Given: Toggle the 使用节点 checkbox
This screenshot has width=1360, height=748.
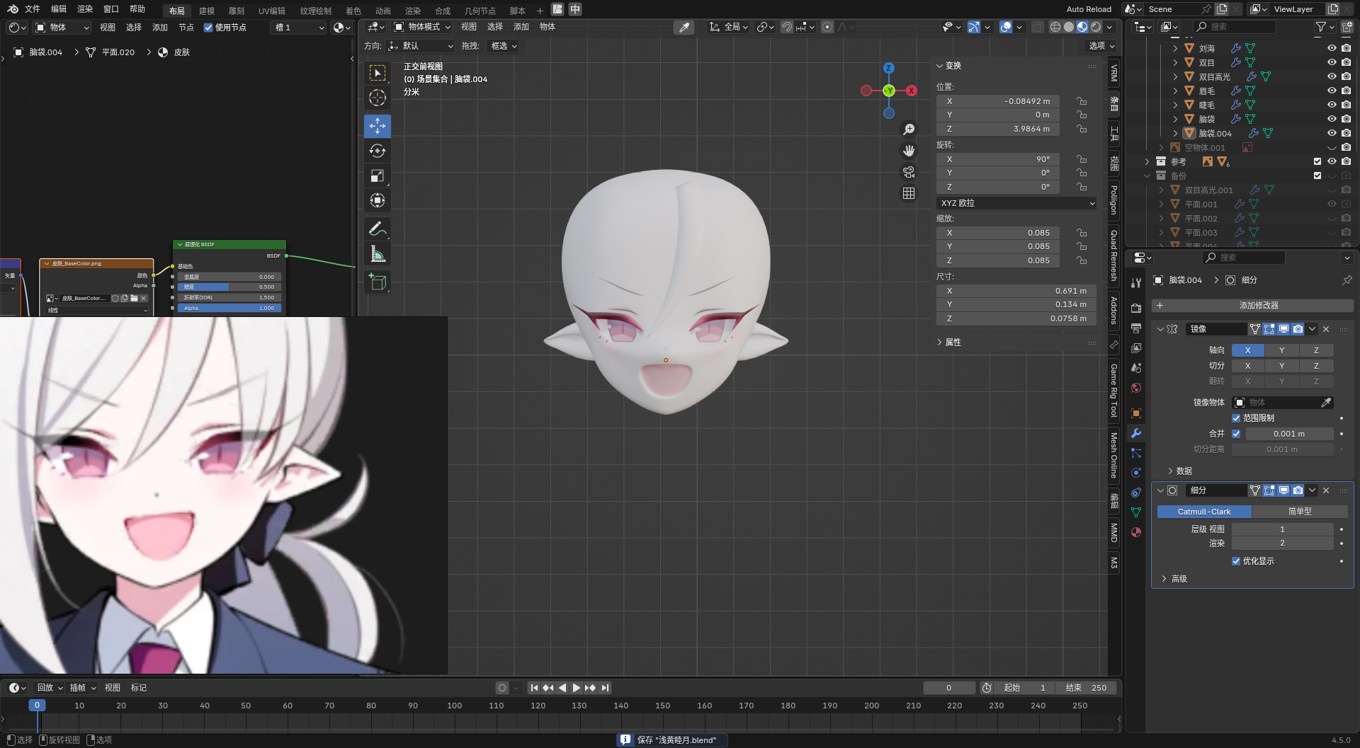Looking at the screenshot, I should [x=208, y=28].
